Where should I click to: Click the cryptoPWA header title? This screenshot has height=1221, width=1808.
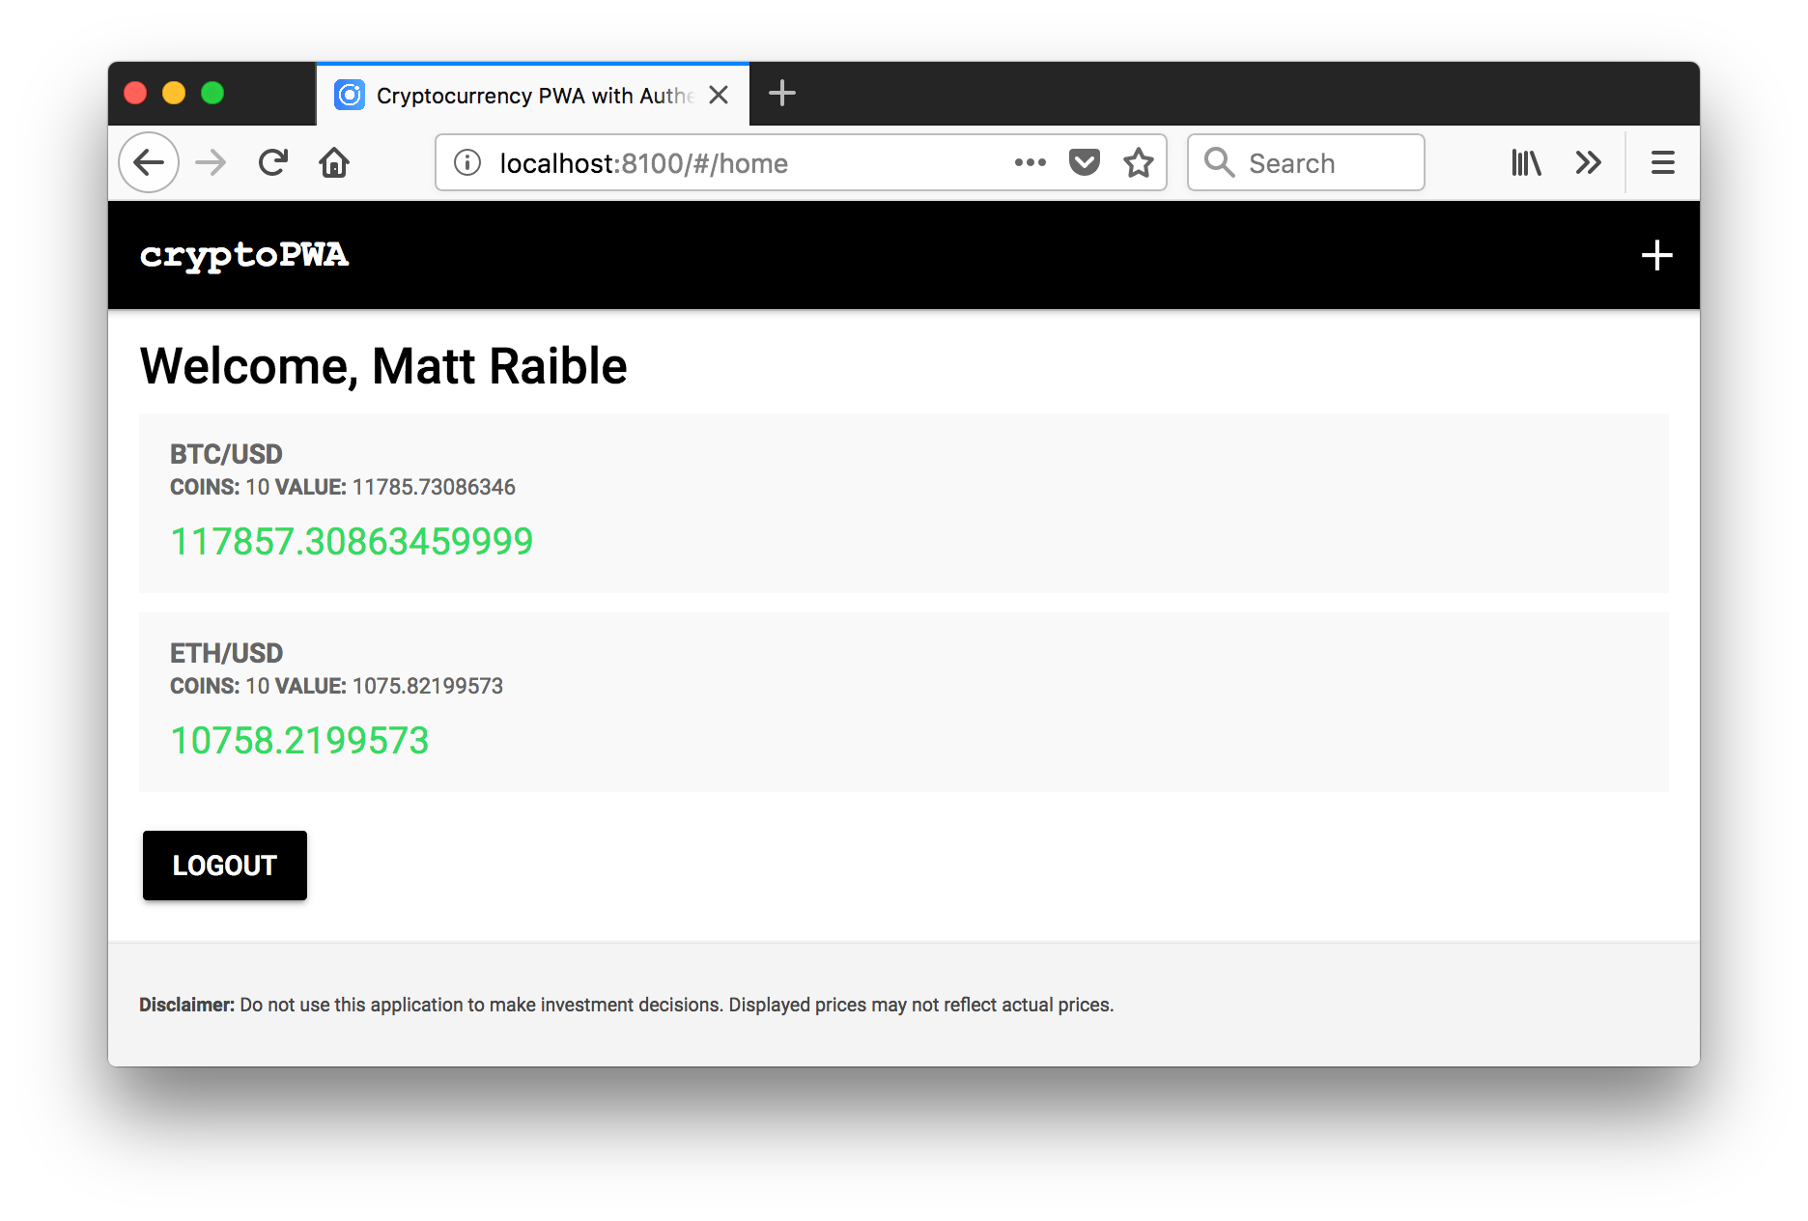coord(244,256)
